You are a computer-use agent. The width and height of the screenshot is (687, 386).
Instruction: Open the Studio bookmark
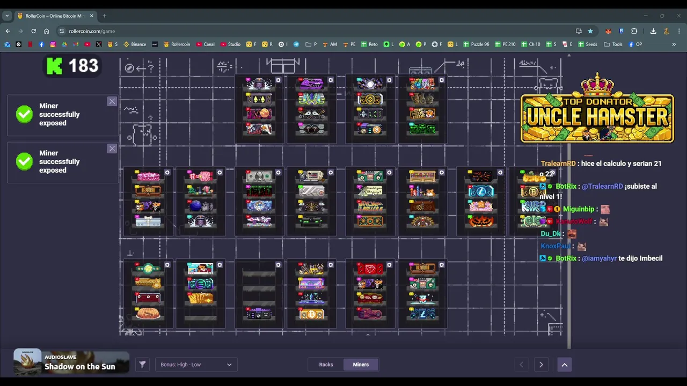(231, 44)
